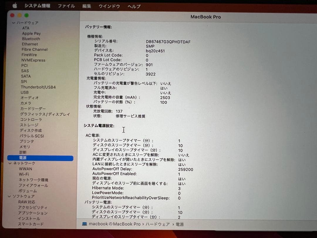Open the ヘルプ menu
This screenshot has width=317, height=238.
point(134,5)
